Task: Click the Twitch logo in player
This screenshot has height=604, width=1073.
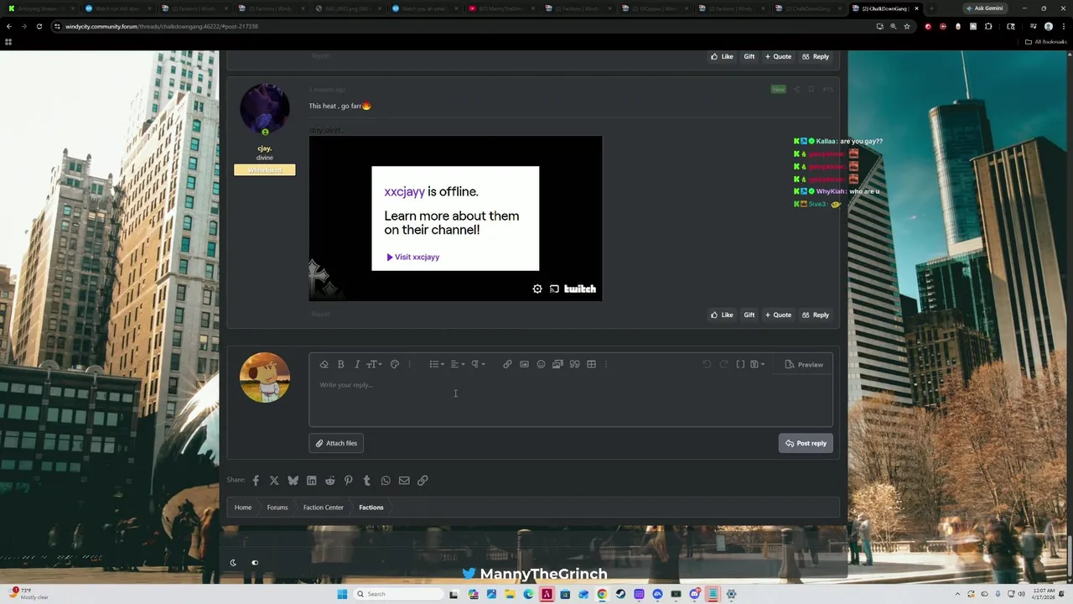Action: tap(580, 289)
